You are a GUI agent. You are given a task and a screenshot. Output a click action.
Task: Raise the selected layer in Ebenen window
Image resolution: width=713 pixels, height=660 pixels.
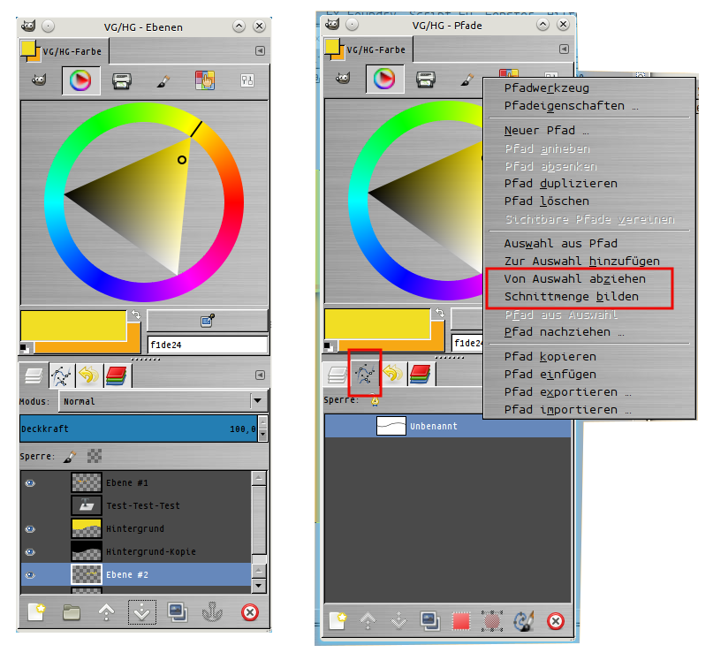pos(106,612)
